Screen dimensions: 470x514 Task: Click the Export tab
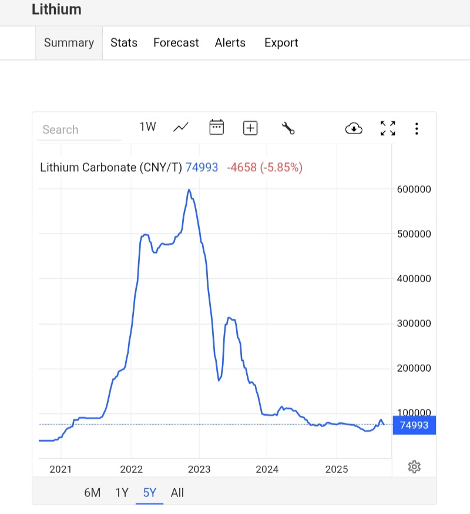coord(281,43)
